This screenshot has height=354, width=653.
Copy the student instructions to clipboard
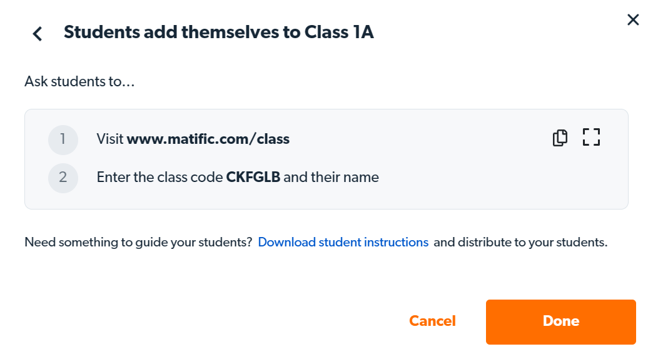[x=560, y=138]
